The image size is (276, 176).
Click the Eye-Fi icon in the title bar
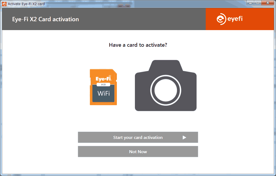click(4, 4)
